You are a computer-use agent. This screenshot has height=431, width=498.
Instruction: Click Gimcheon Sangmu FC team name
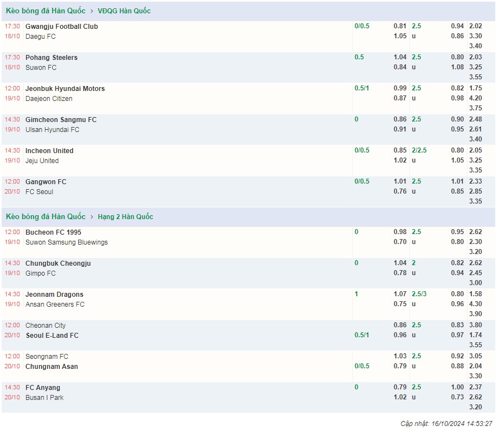(61, 120)
